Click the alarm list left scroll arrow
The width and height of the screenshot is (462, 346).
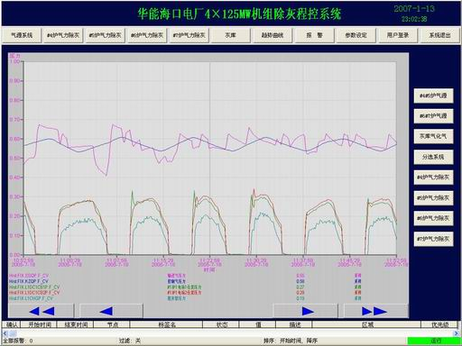[5, 333]
